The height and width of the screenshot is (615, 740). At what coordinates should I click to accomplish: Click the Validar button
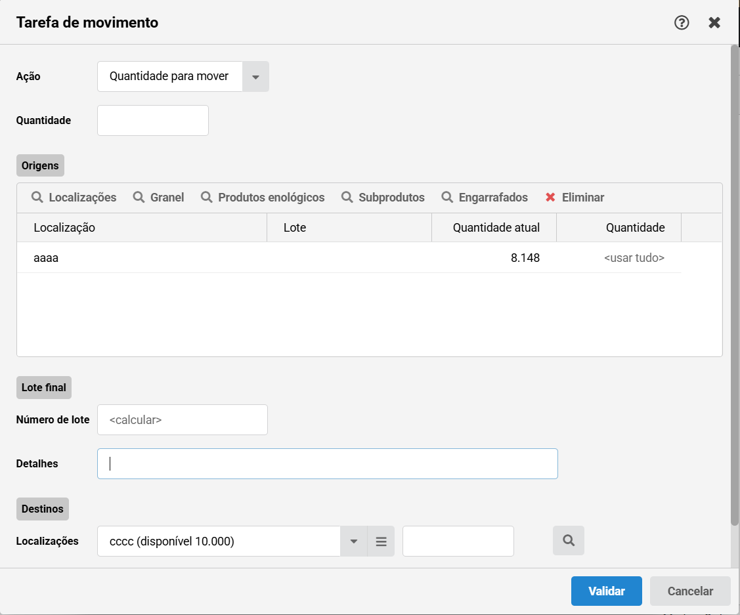(607, 591)
